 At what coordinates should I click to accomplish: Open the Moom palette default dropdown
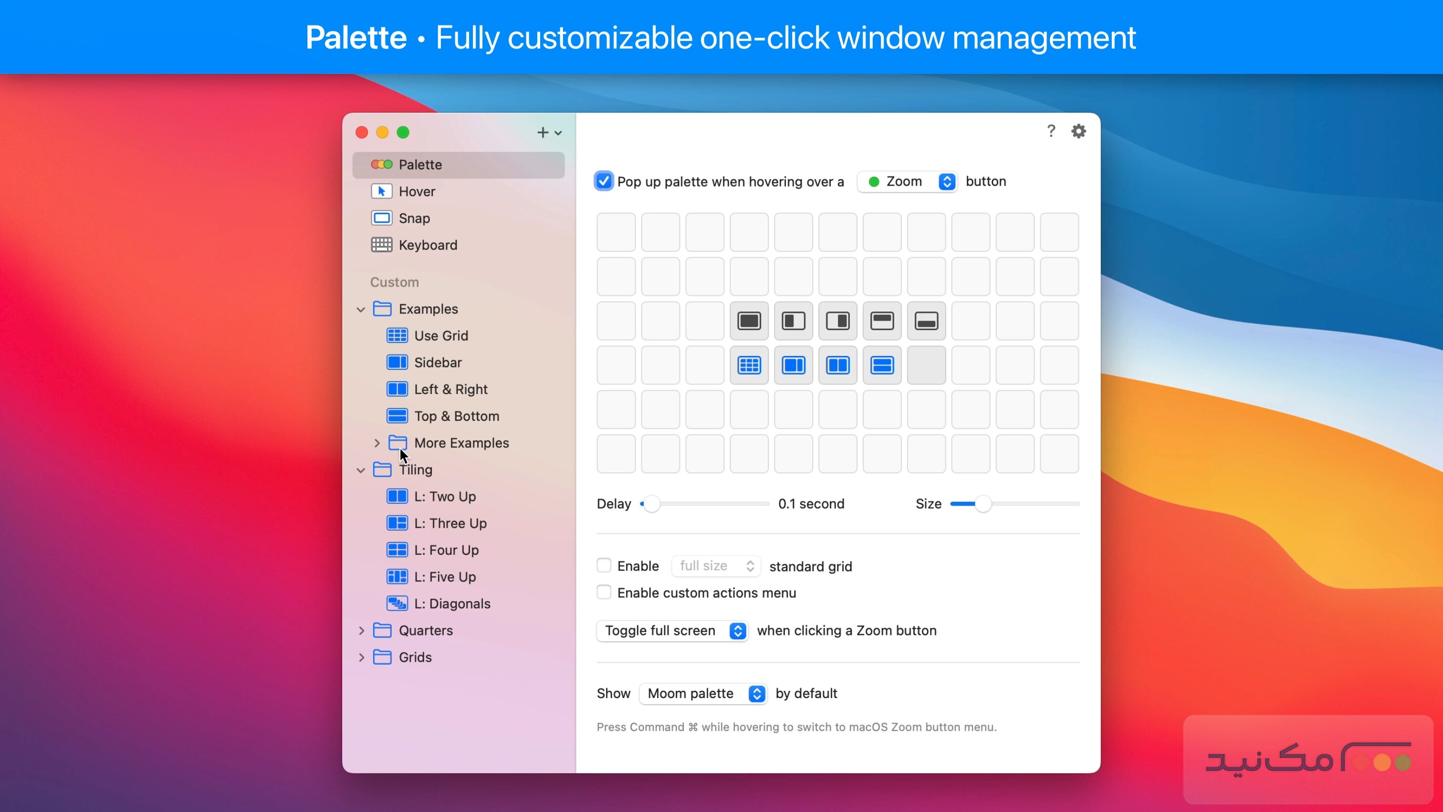(x=702, y=693)
